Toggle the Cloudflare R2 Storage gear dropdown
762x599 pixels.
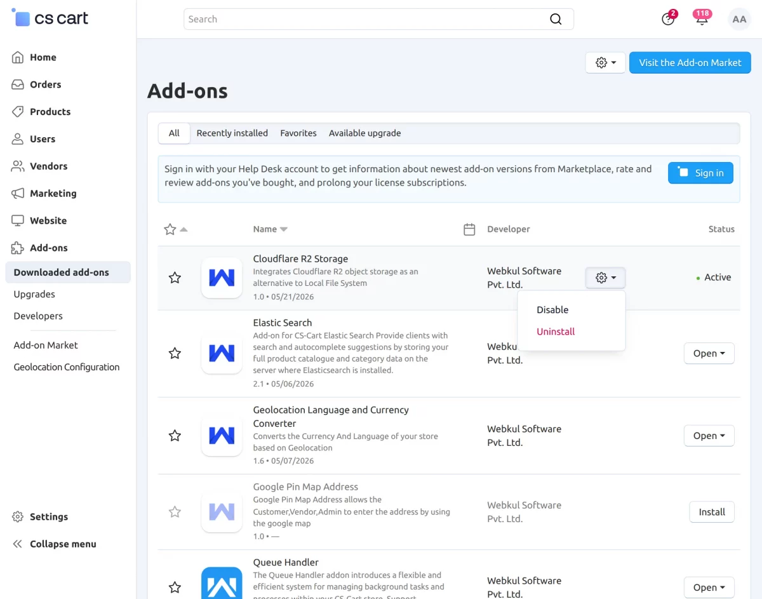(x=605, y=278)
